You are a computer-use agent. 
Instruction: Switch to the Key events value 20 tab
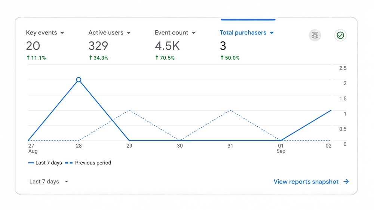pos(33,46)
